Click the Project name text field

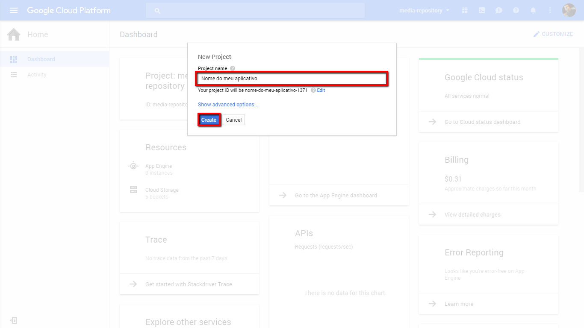click(x=292, y=79)
